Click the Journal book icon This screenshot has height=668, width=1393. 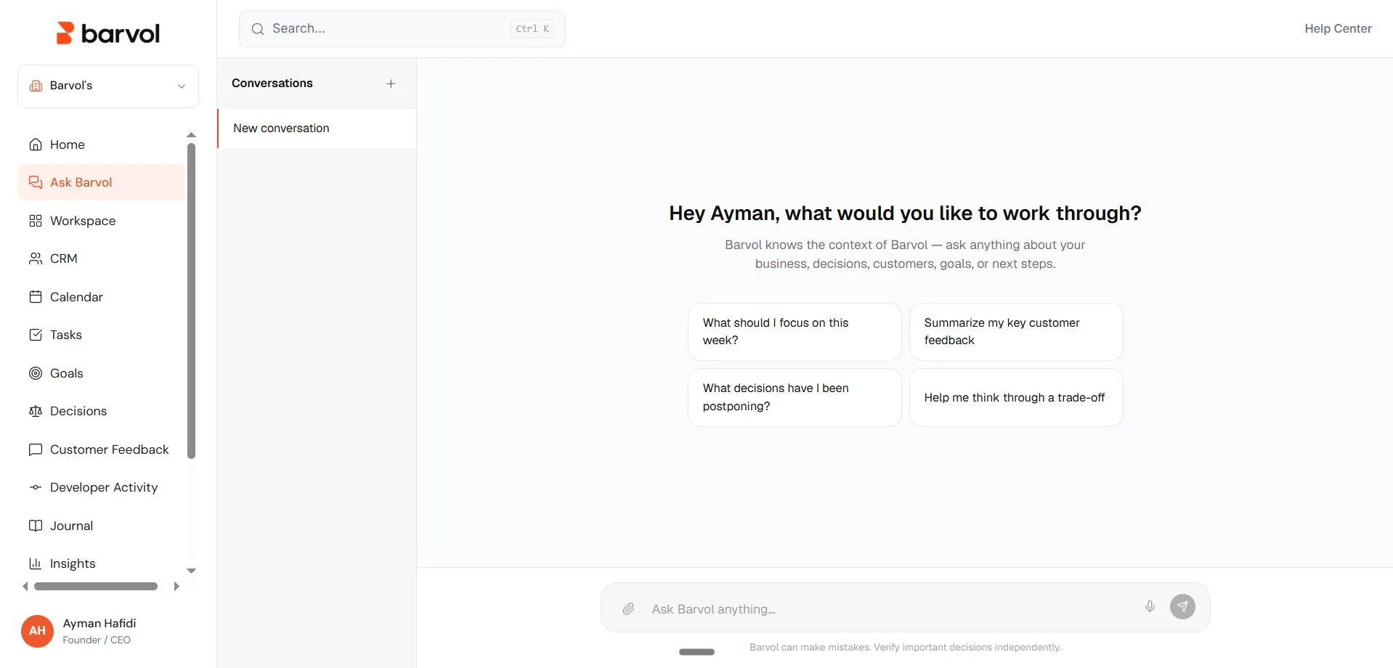[36, 526]
